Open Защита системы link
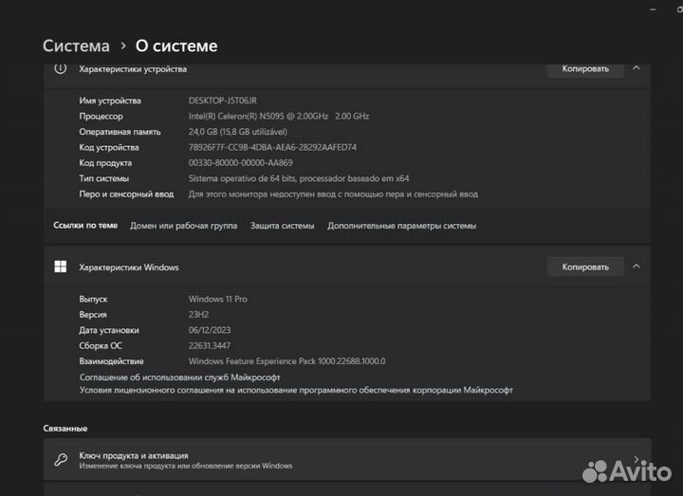The image size is (683, 496). pos(283,226)
